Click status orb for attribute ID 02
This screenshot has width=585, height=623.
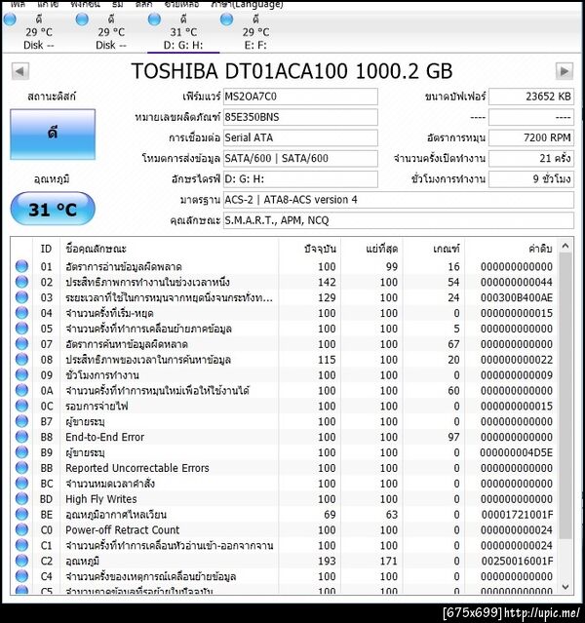[x=21, y=282]
